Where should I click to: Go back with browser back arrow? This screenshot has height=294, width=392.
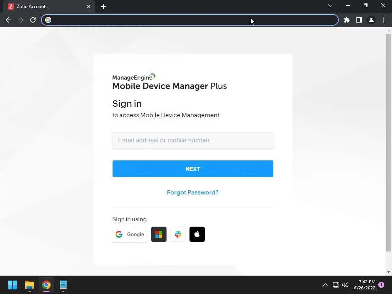[x=8, y=20]
